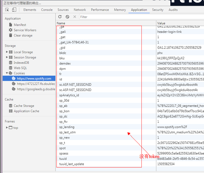Delete selected cookie with the X icon
This screenshot has height=173, width=204.
pos(75,17)
